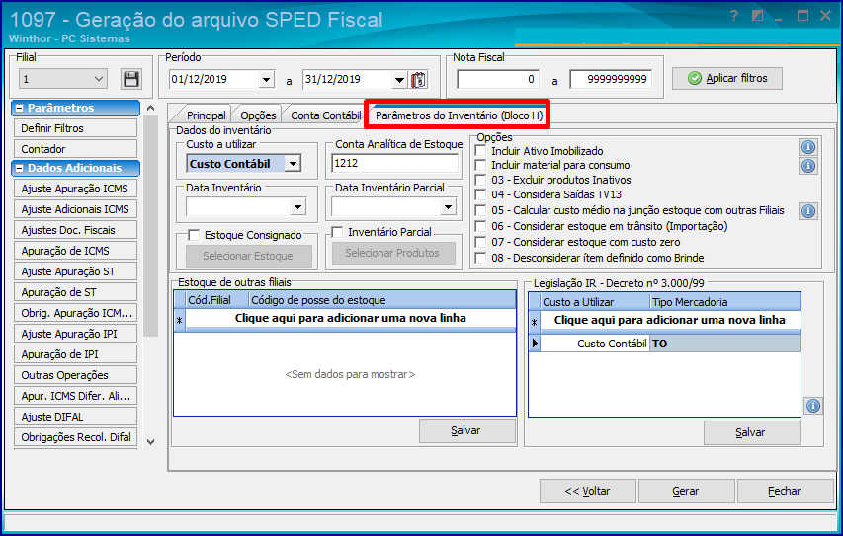The image size is (843, 536).
Task: Click the Gerar button
Action: [686, 491]
